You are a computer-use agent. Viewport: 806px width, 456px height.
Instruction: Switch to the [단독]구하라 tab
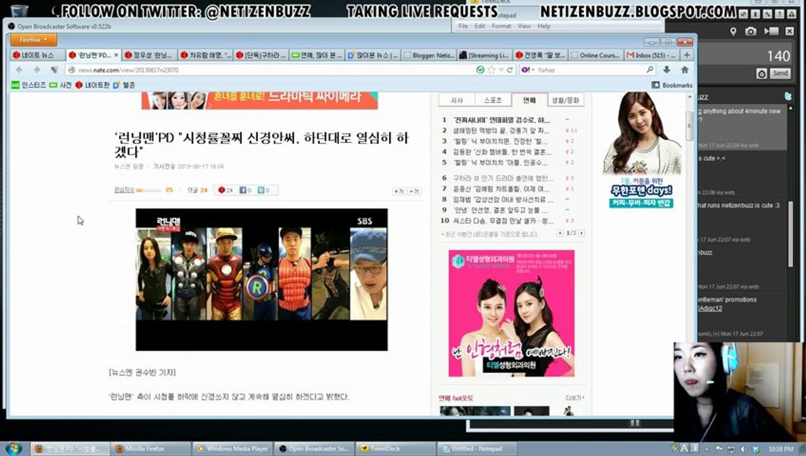260,55
